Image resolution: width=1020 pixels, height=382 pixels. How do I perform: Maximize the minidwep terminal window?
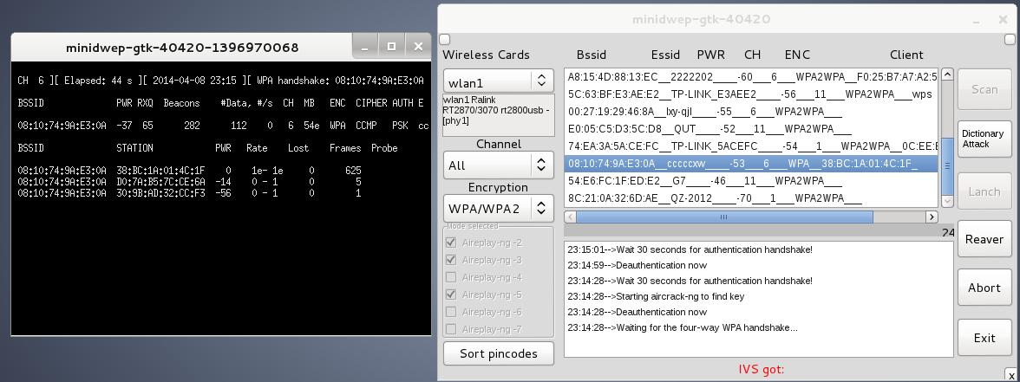point(391,46)
